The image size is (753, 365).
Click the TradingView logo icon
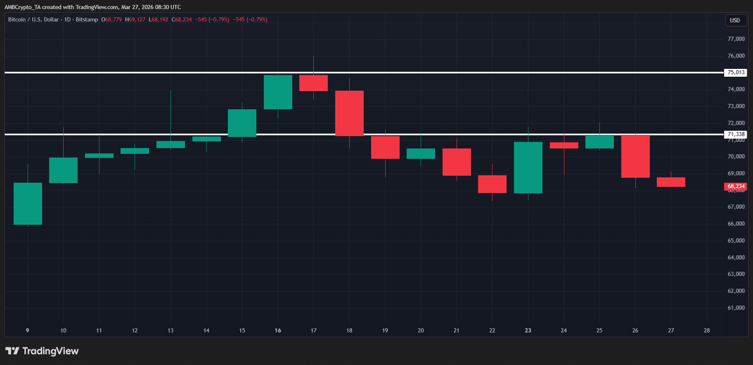point(12,351)
